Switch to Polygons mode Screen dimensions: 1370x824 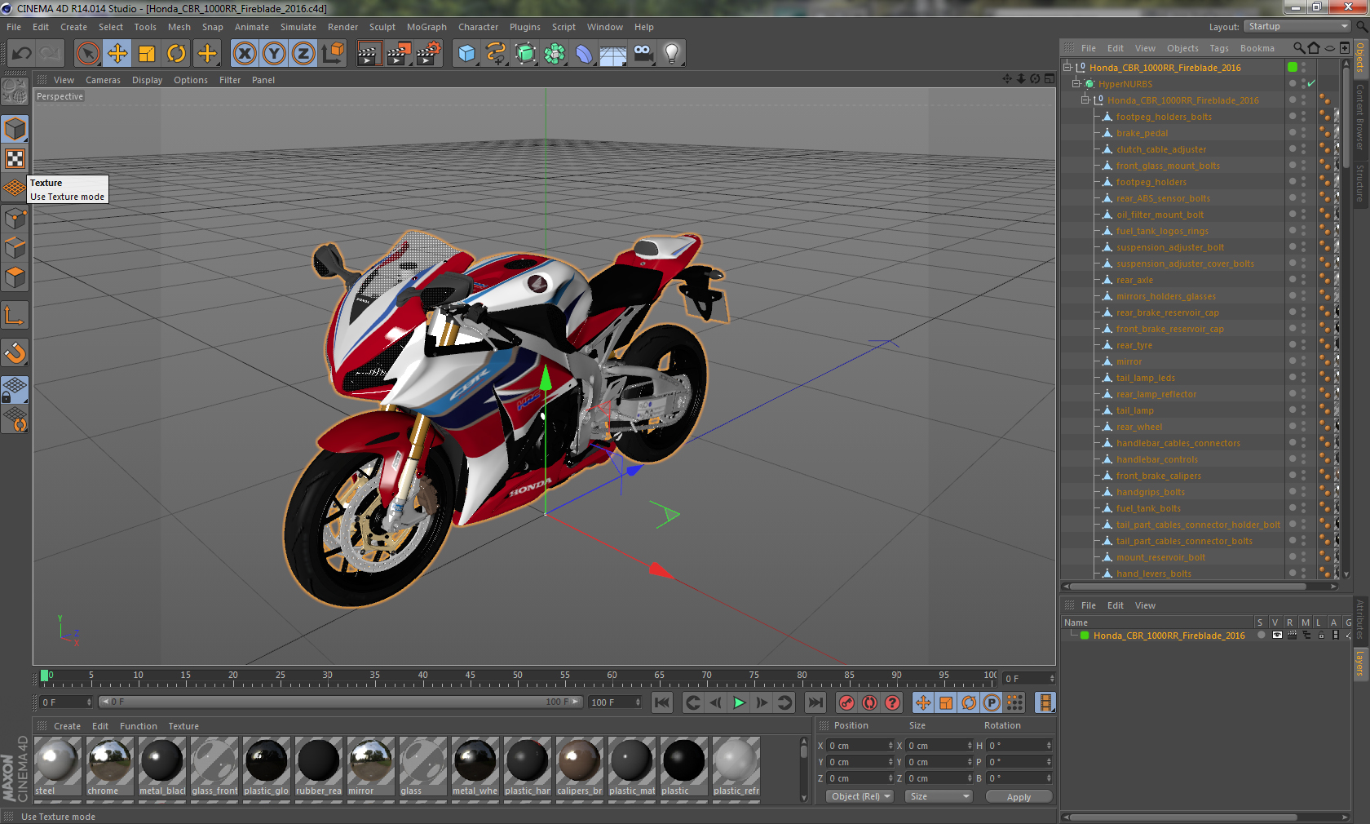[15, 277]
